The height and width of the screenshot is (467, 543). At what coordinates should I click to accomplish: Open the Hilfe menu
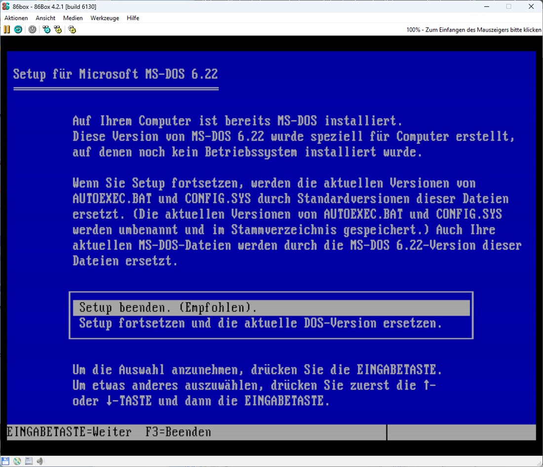pos(133,18)
